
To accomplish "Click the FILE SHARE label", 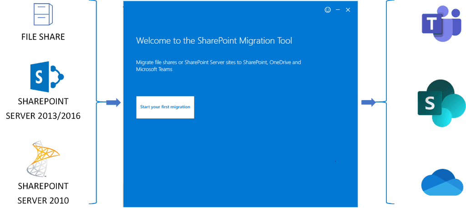I will pos(43,37).
